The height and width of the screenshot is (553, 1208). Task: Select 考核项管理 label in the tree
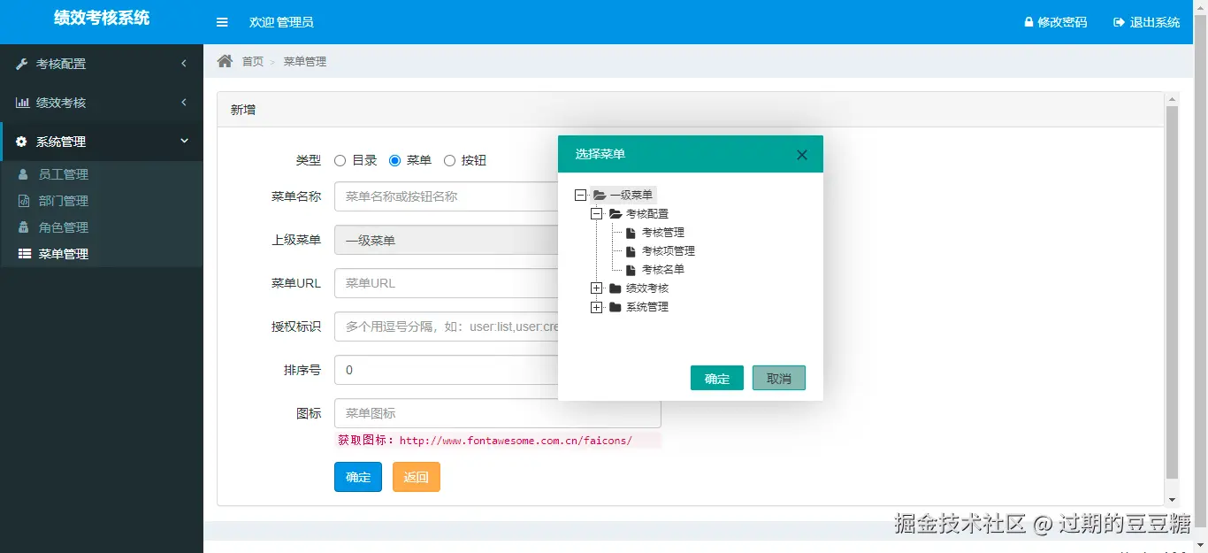[x=669, y=251]
